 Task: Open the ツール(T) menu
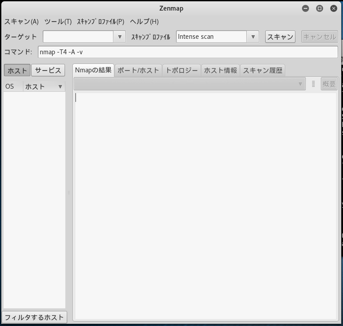58,22
